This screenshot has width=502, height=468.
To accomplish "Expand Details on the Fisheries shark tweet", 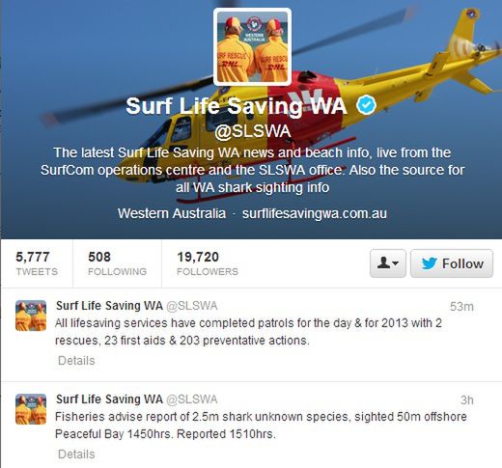I will [76, 454].
